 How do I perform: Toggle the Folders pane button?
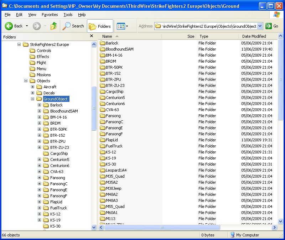tap(100, 26)
